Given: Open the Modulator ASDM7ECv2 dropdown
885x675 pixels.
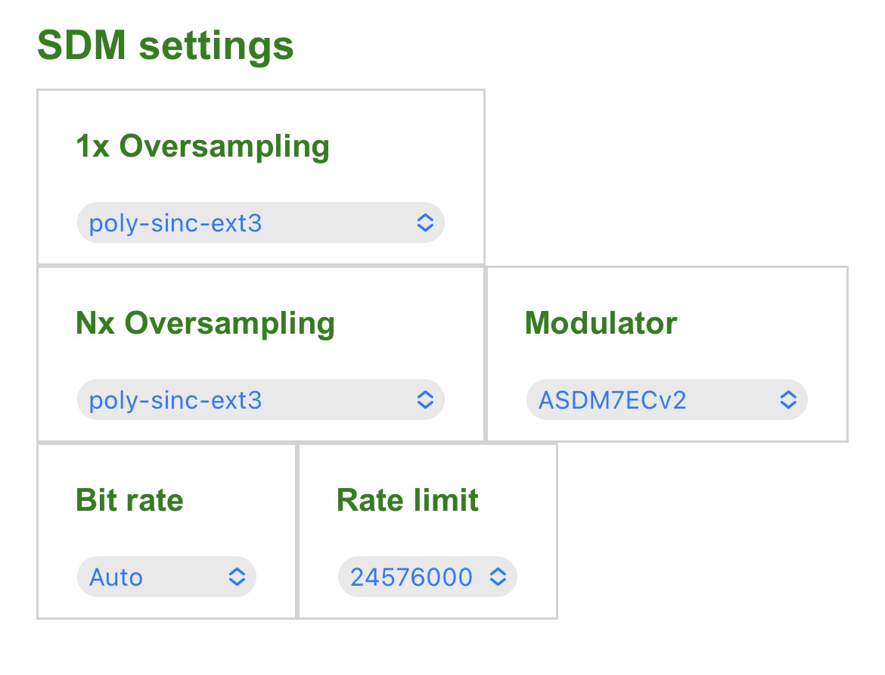Looking at the screenshot, I should pyautogui.click(x=666, y=400).
